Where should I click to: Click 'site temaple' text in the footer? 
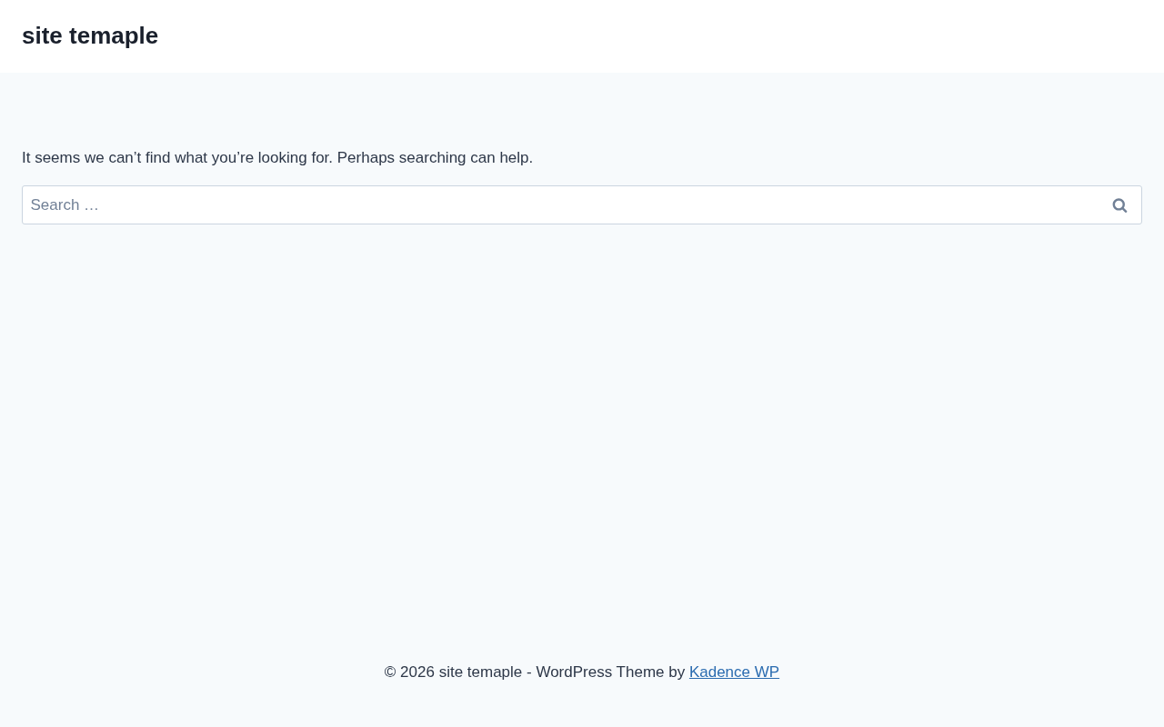coord(480,672)
